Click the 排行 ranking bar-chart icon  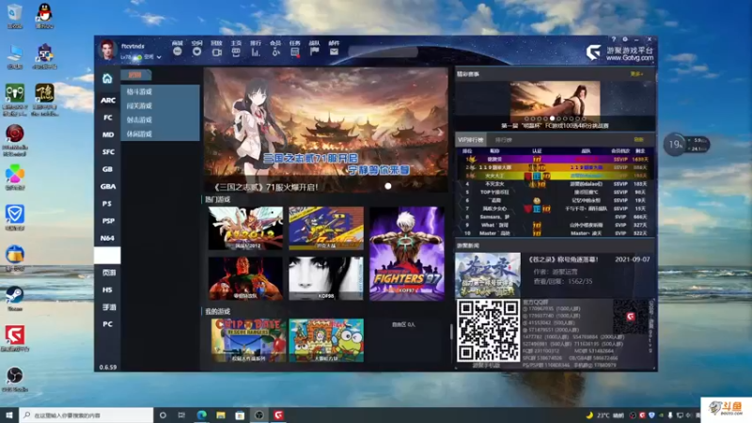click(256, 52)
